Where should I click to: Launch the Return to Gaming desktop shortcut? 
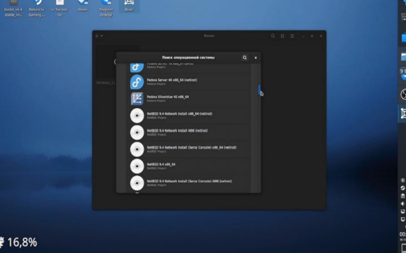click(37, 8)
